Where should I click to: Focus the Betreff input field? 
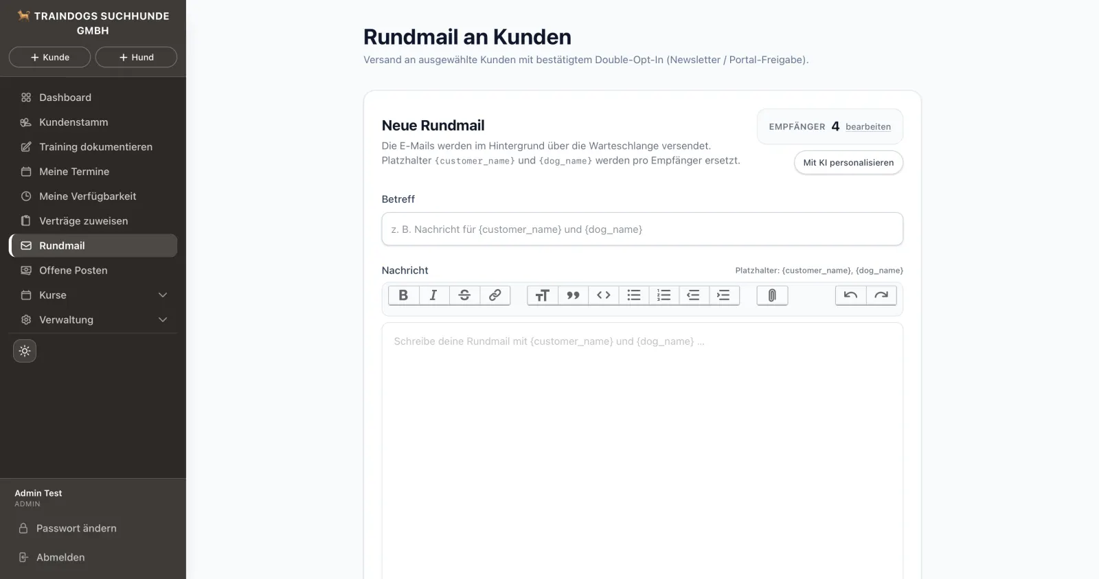click(642, 229)
